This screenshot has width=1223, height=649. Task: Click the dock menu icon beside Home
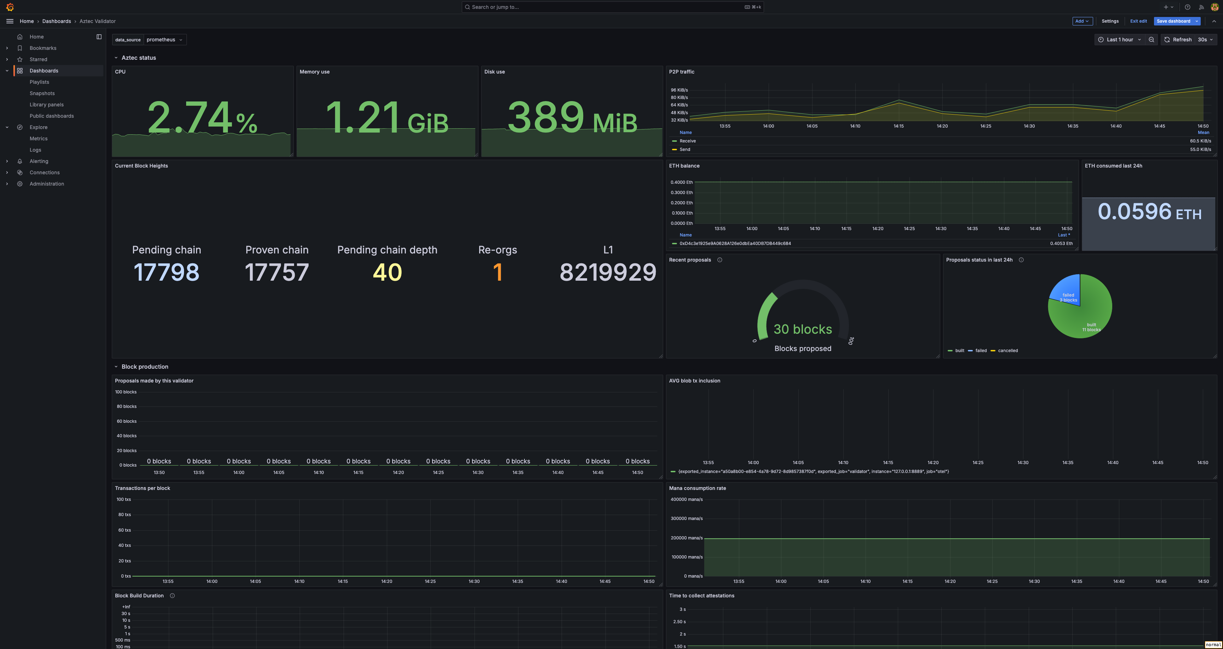pos(99,36)
